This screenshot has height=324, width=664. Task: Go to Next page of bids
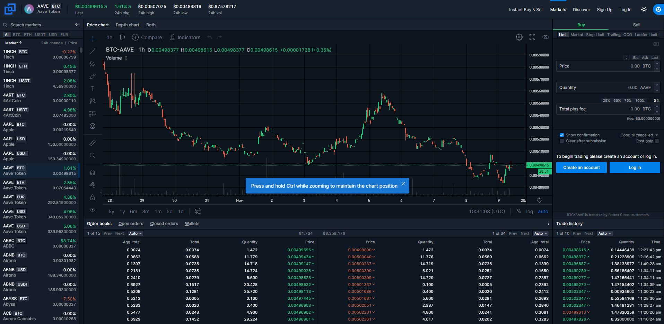pos(120,233)
